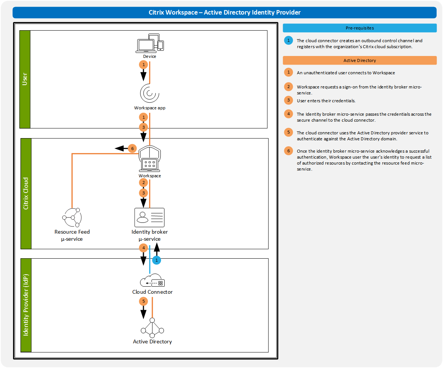Select the 'Resource Feed µ-service' label
This screenshot has height=368, width=443.
pos(72,235)
